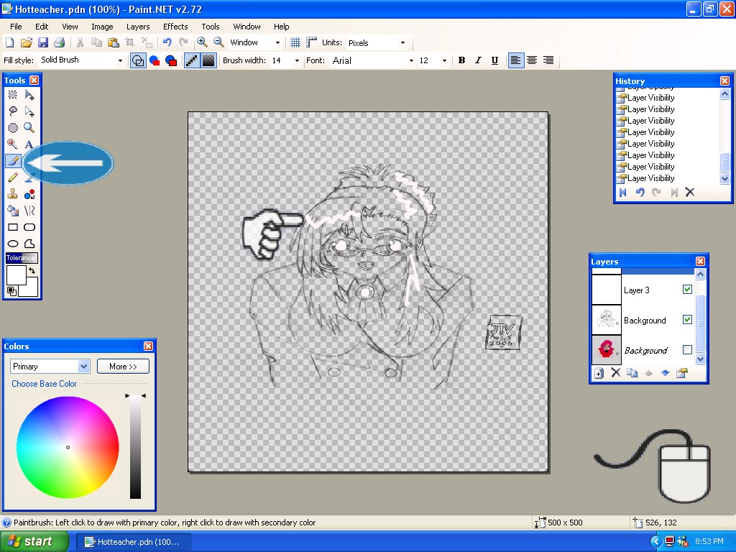The width and height of the screenshot is (736, 552).
Task: Toggle rulers display
Action: (x=312, y=42)
